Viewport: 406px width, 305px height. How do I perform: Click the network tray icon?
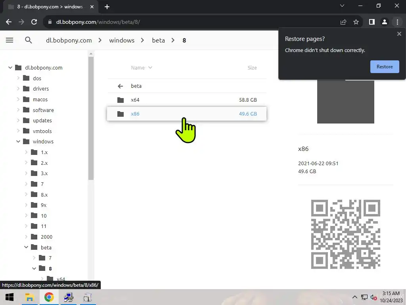364,297
